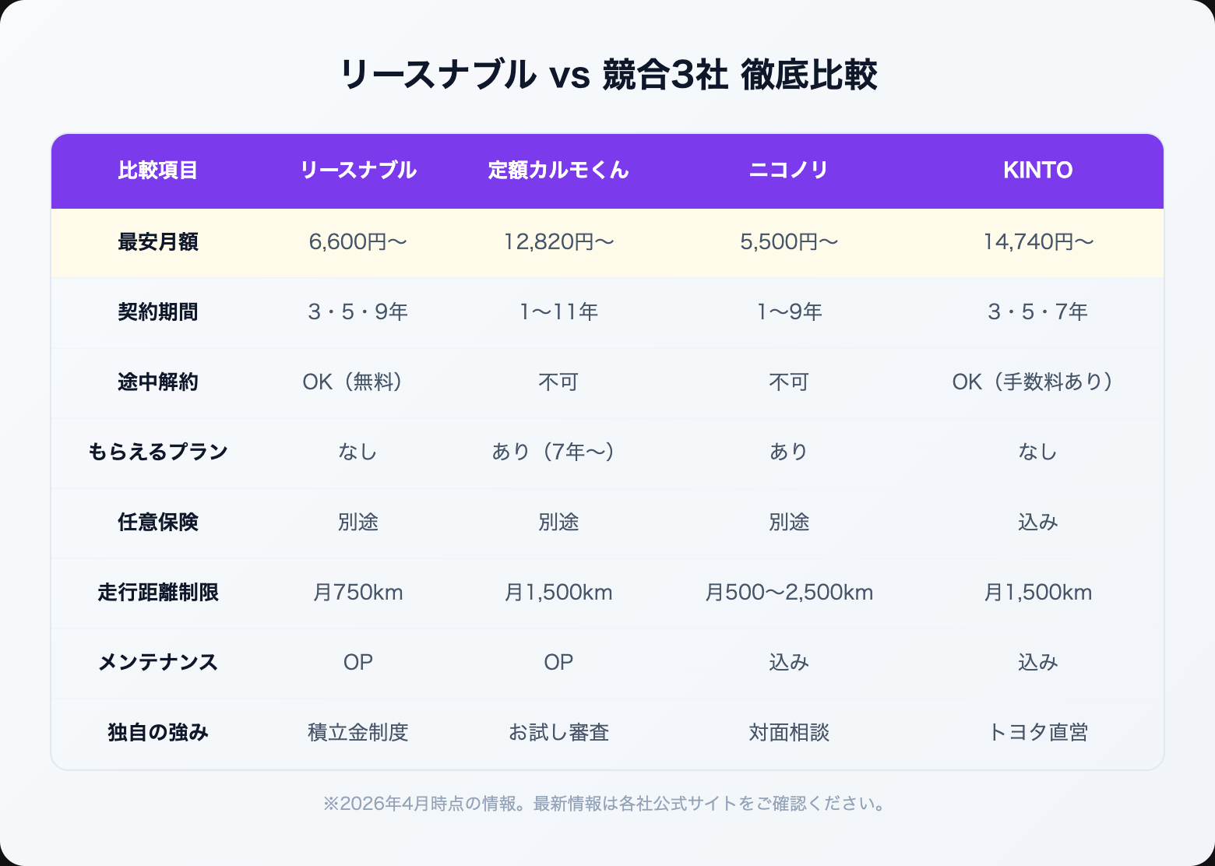
Task: Select the 積立金制度 strength cell
Action: click(x=358, y=733)
